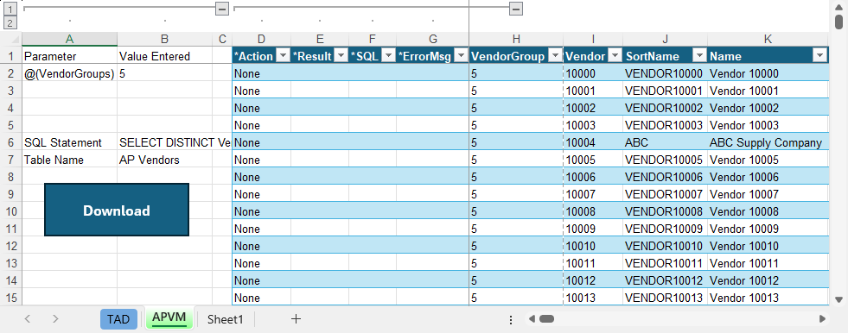Go to previous sheet tab arrow
Viewport: 848px width, 333px height.
pos(28,319)
